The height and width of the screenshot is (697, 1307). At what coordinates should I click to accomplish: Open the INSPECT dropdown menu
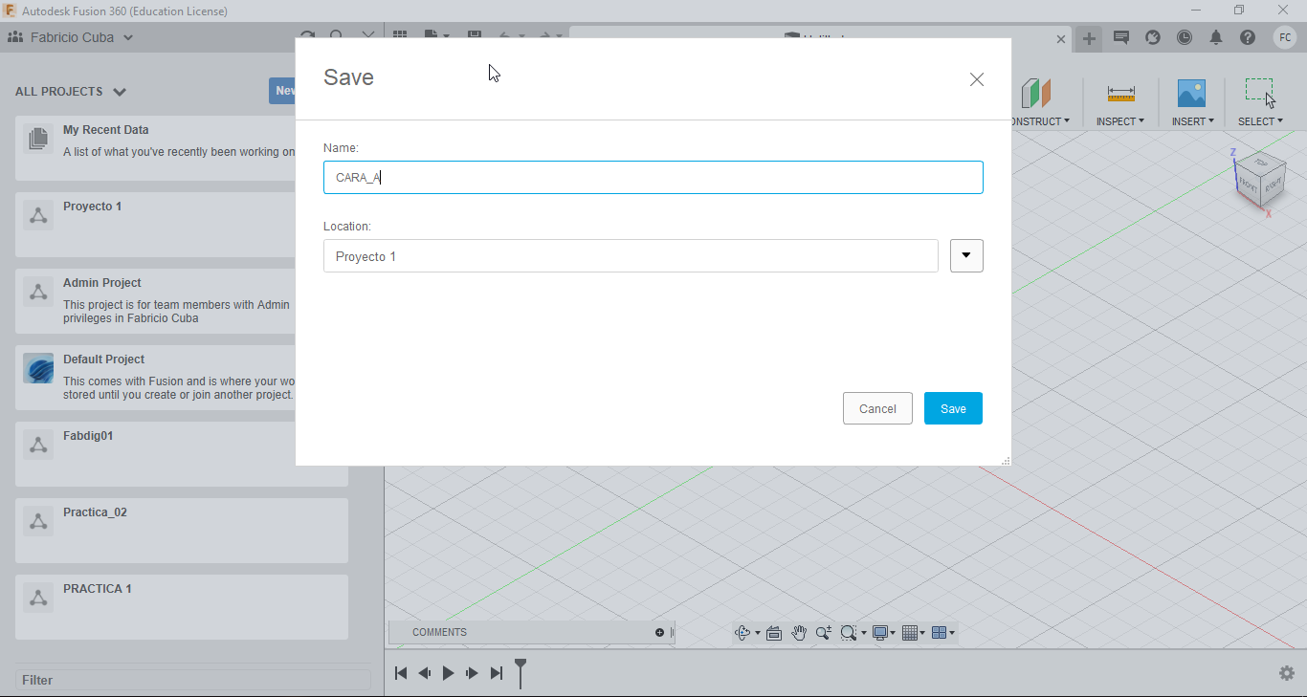point(1120,121)
